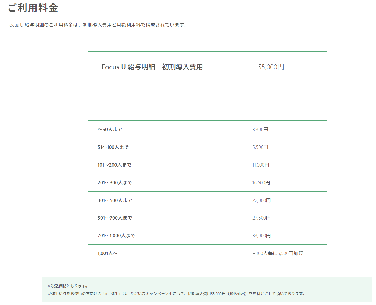
Task: Select the 51～100人まで row label
Action: pyautogui.click(x=113, y=147)
